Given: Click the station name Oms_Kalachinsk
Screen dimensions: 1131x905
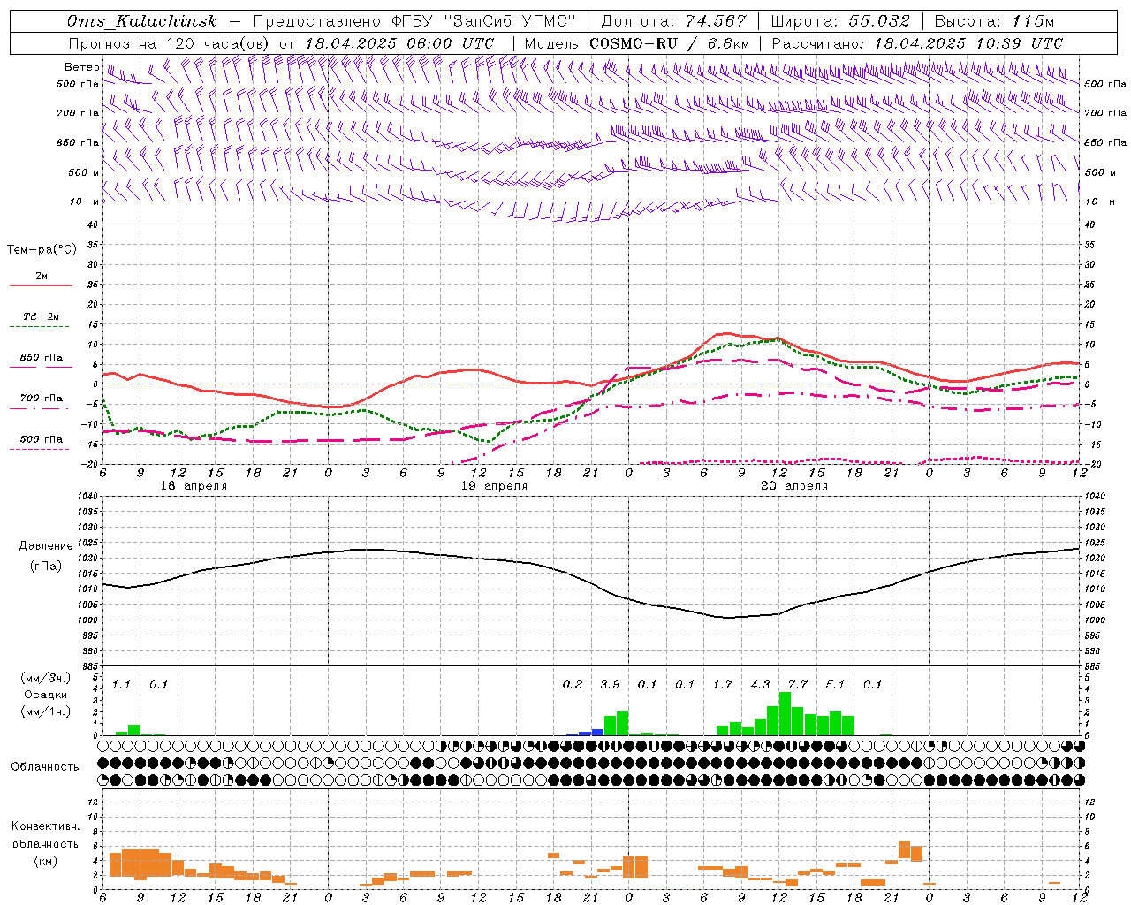Looking at the screenshot, I should tap(141, 22).
